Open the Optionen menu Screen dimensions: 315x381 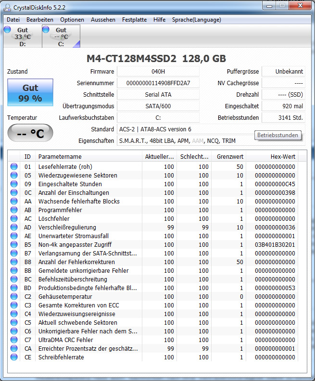(72, 20)
